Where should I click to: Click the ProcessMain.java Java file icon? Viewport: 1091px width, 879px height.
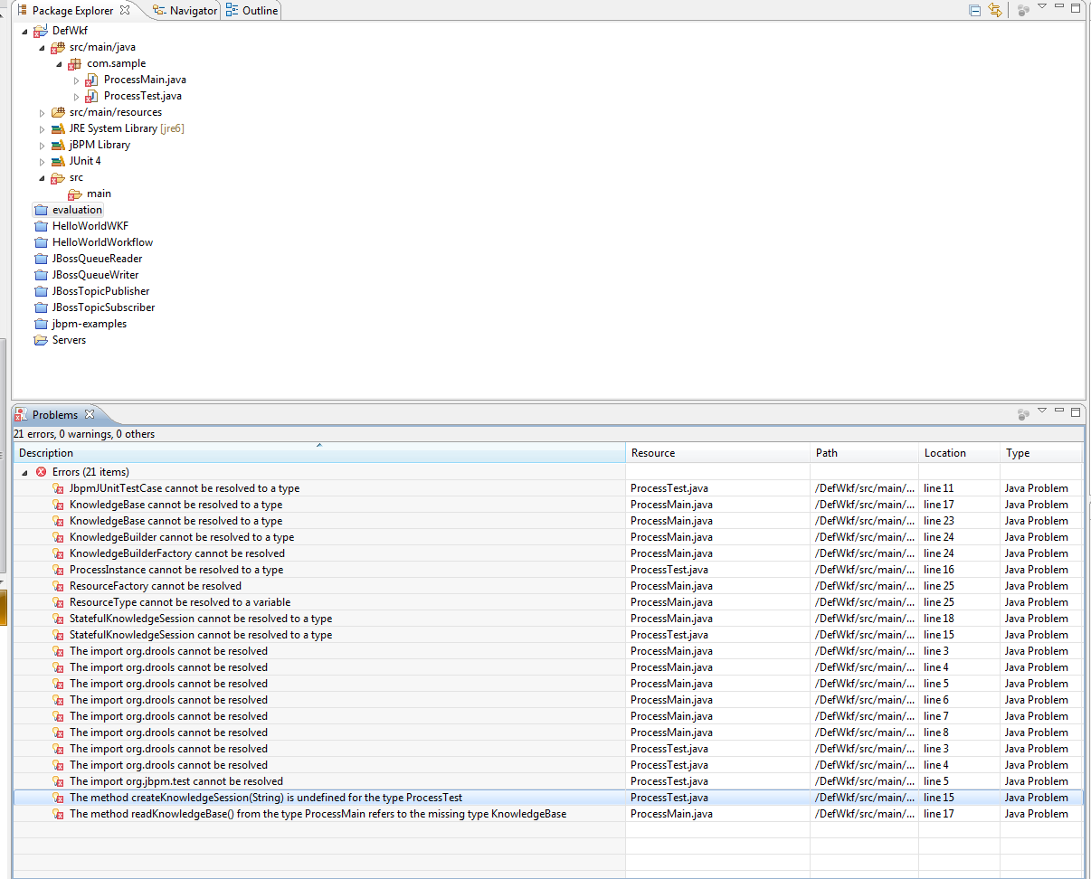[90, 80]
